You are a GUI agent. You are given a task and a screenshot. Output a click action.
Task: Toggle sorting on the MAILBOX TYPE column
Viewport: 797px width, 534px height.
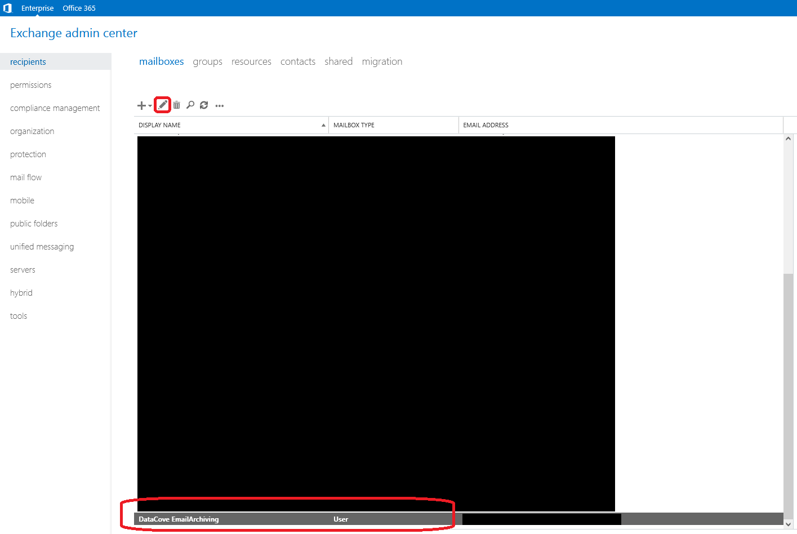click(x=354, y=124)
